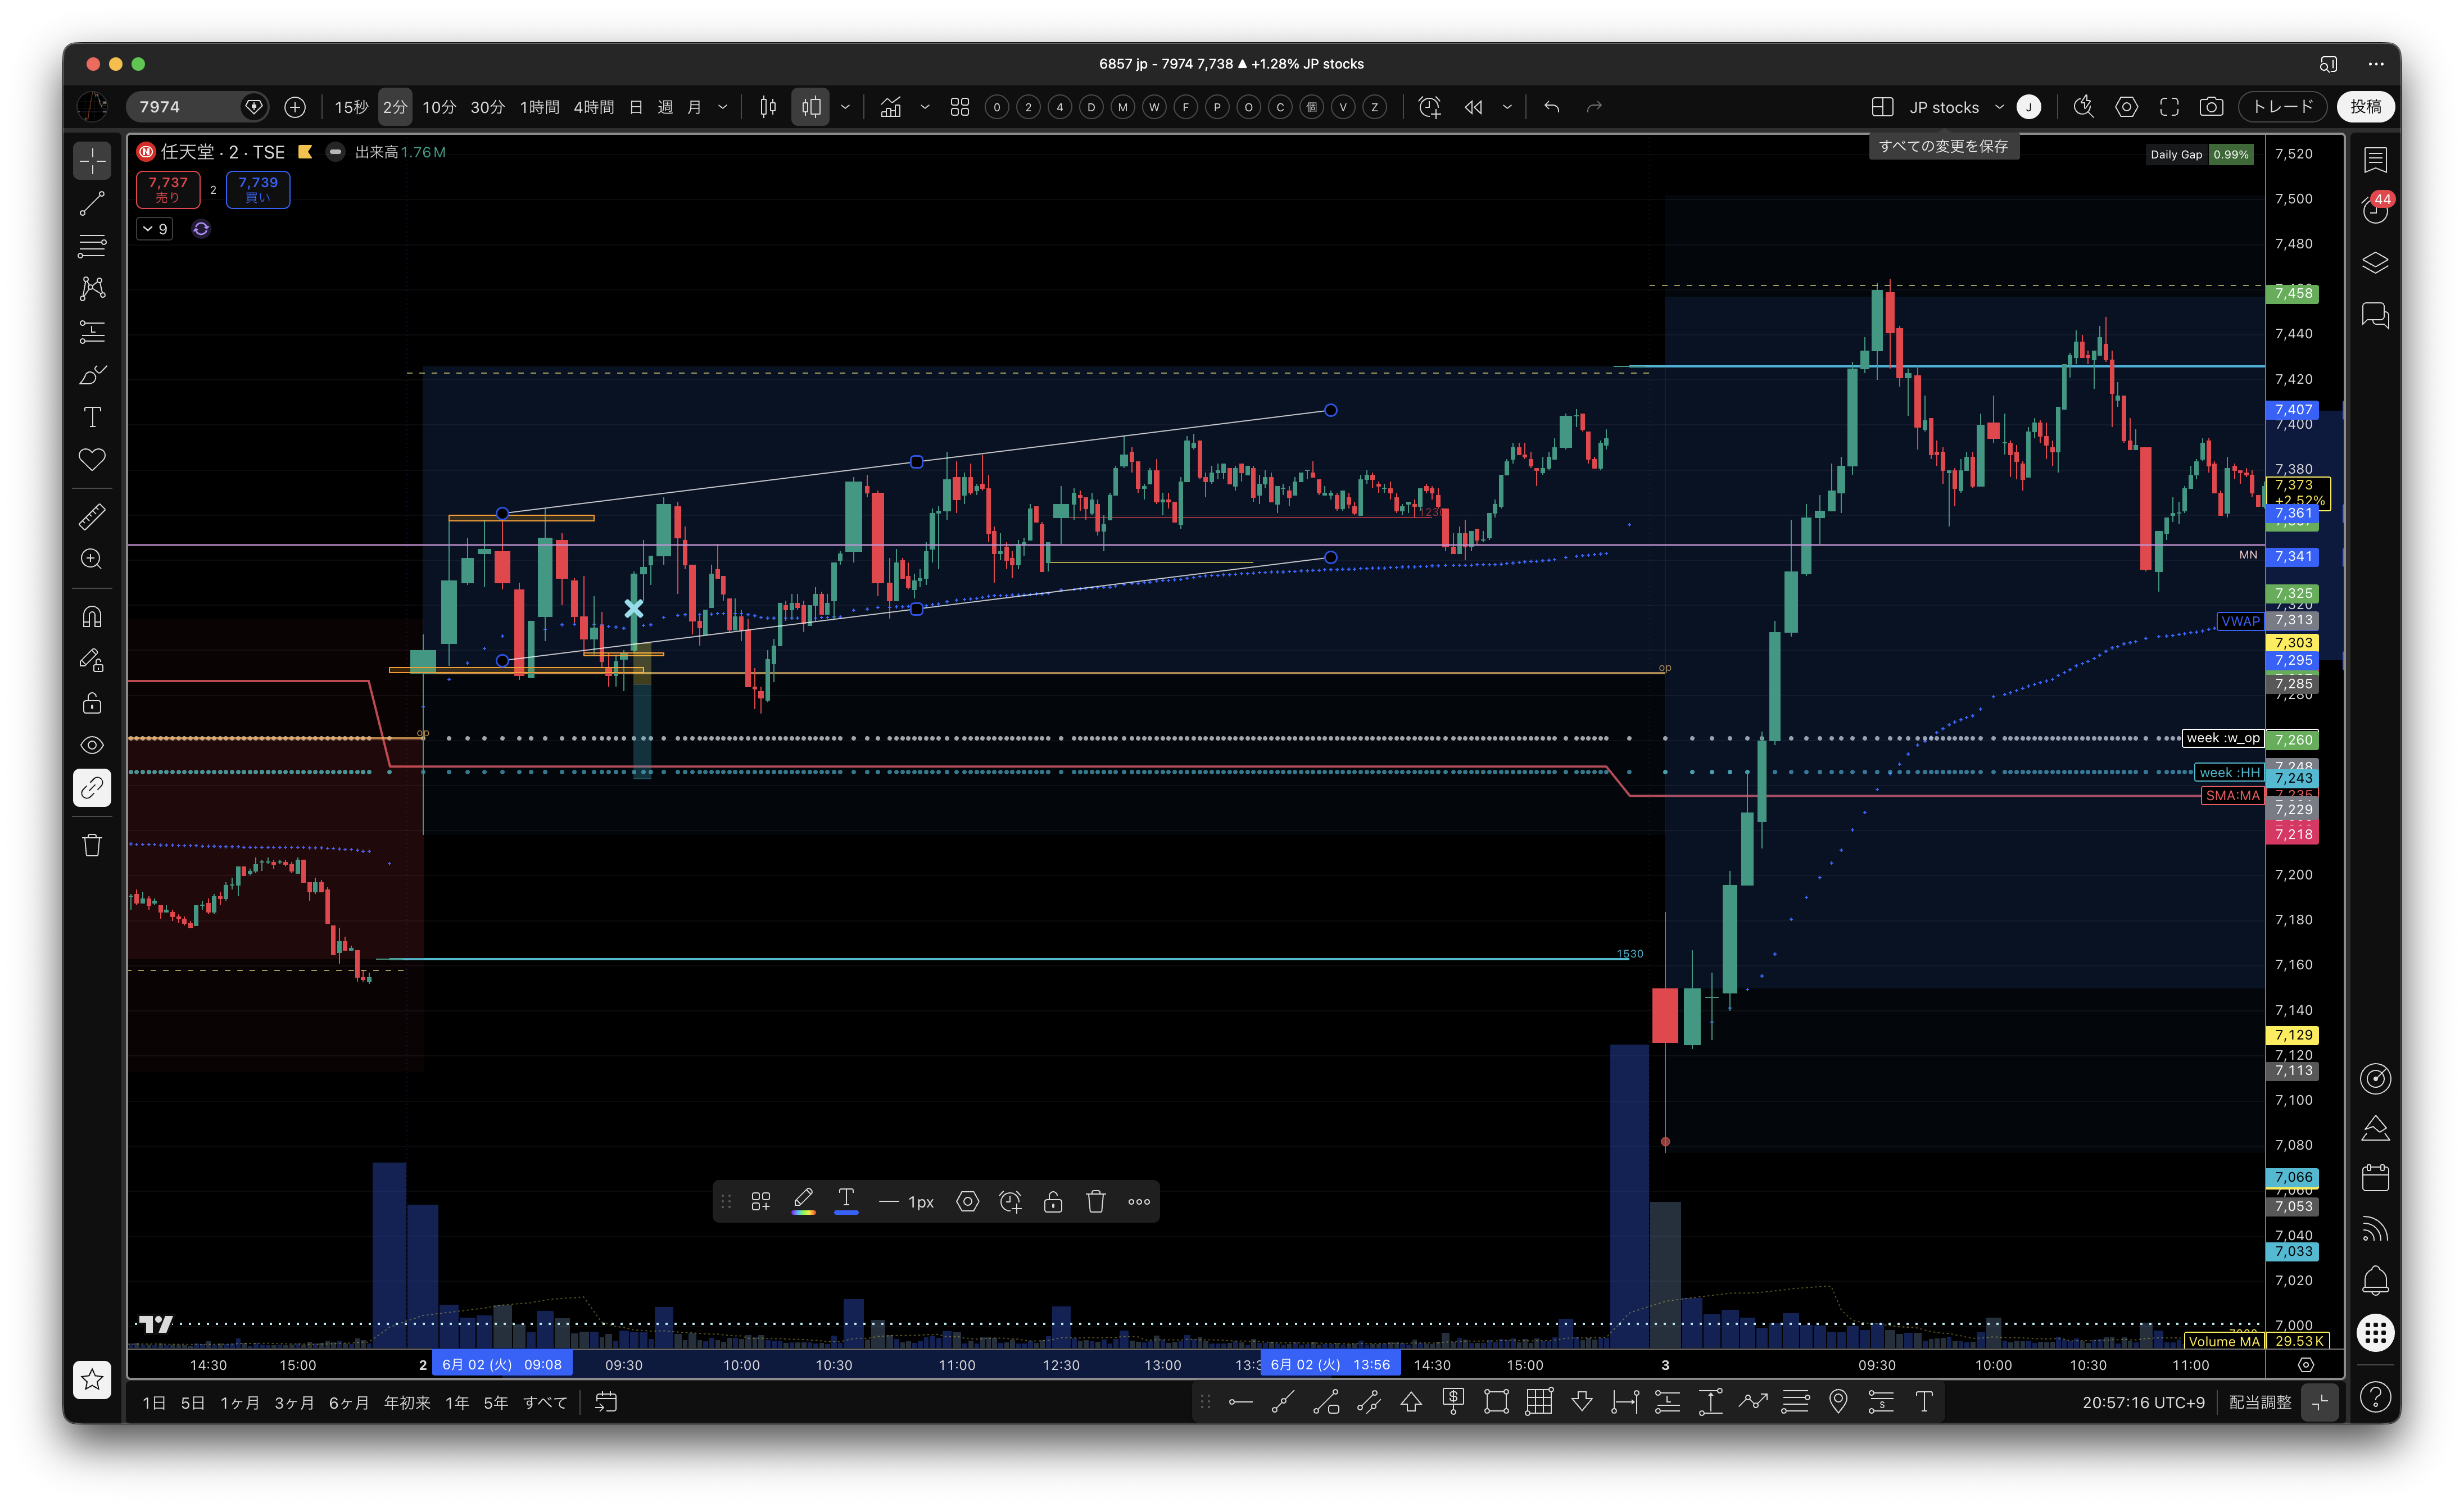Open the window's three-dots menu
Screen dimensions: 2464x1507
tap(2376, 64)
